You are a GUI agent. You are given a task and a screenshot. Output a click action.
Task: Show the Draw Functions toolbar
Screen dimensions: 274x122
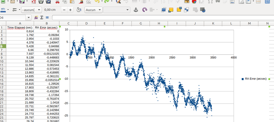(x=267, y=1)
